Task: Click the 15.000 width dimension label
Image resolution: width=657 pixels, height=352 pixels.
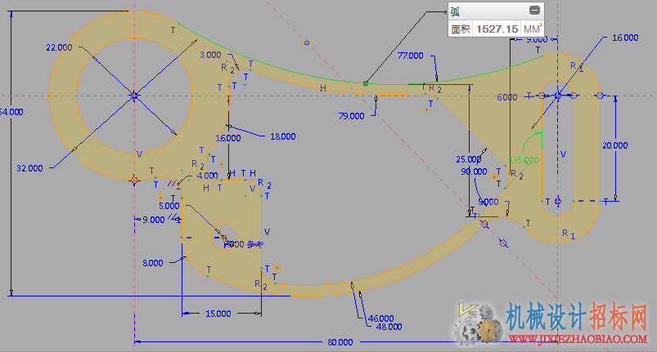Action: 218,314
